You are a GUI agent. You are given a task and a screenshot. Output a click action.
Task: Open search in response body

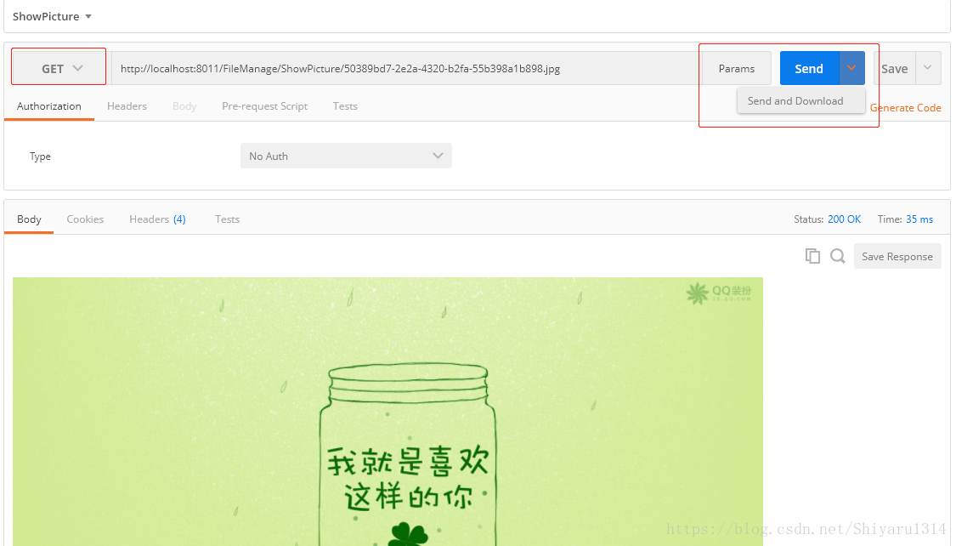[x=838, y=256]
